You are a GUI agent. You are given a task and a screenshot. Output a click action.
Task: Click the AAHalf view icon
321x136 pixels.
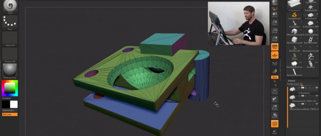[275, 38]
